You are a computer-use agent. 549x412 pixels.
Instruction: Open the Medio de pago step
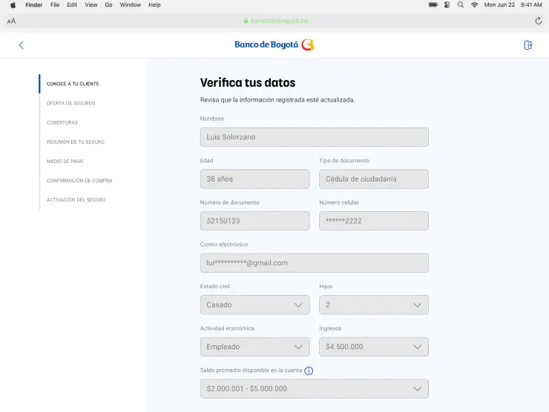click(x=65, y=161)
